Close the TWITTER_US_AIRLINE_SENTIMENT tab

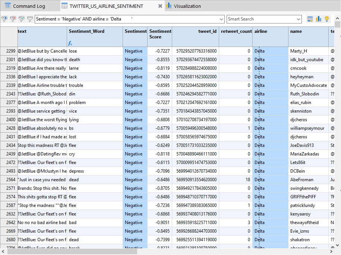click(160, 6)
